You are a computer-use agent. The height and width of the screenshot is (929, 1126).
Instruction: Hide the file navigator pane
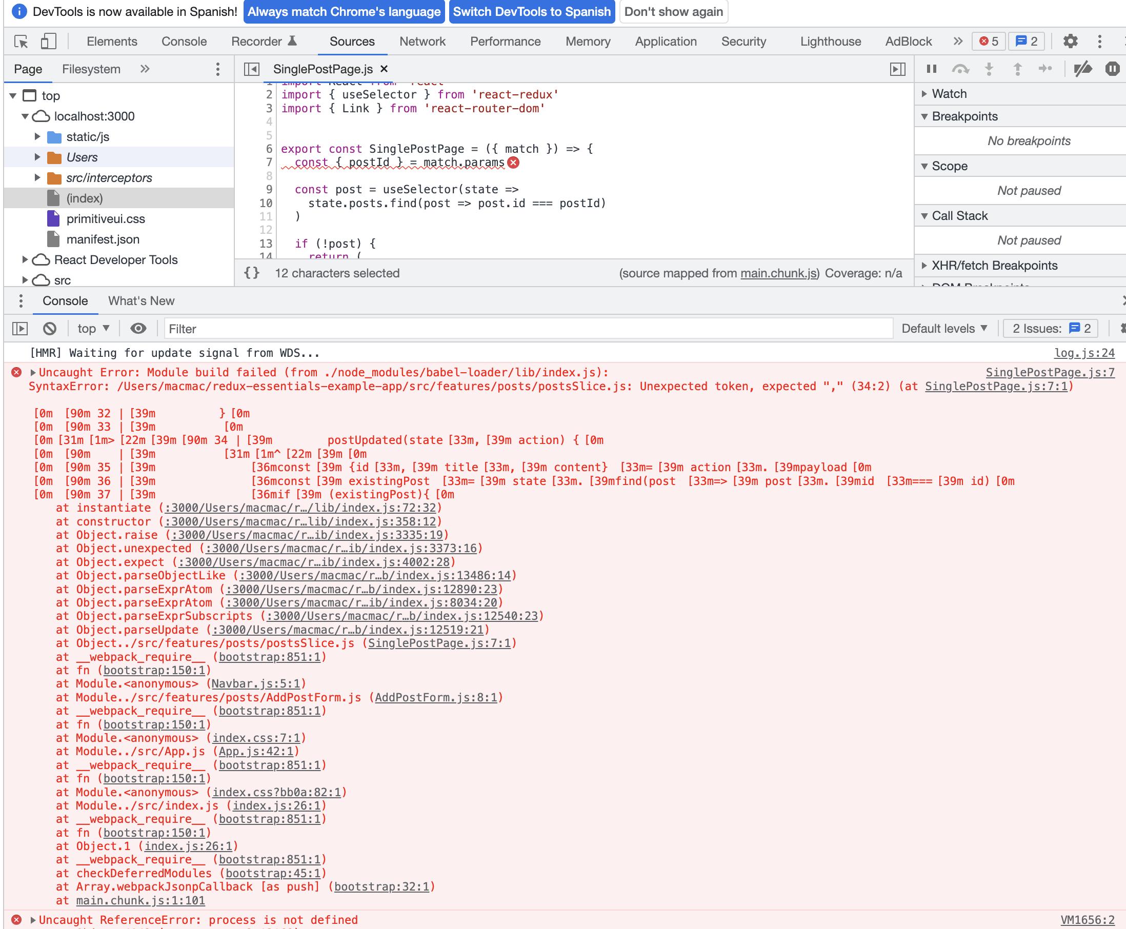(252, 69)
